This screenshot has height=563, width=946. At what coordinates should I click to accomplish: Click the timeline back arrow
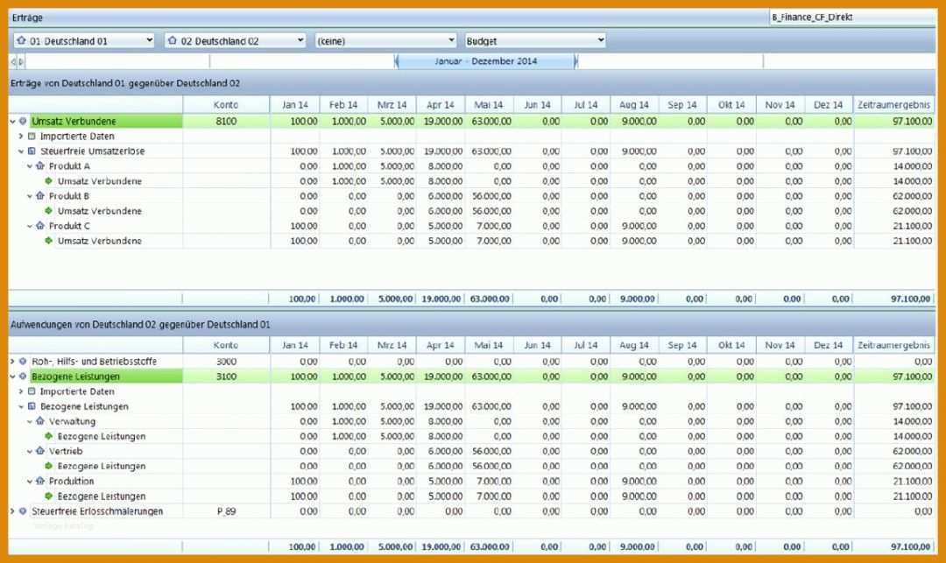click(x=13, y=61)
